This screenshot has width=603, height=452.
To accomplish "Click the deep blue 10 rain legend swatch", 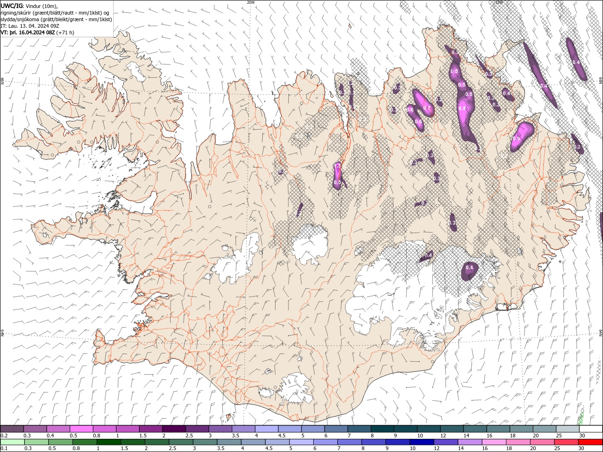I will [x=422, y=442].
